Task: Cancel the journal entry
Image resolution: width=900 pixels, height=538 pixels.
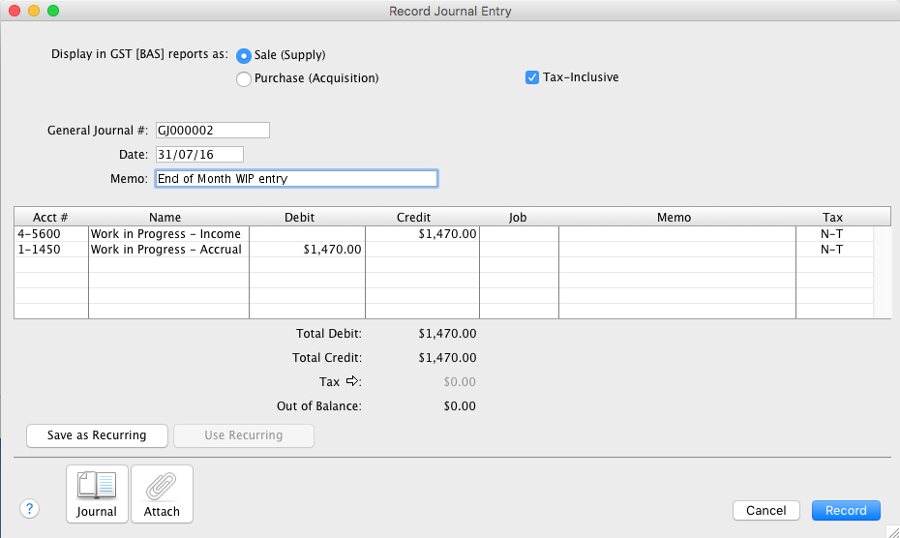Action: tap(765, 510)
